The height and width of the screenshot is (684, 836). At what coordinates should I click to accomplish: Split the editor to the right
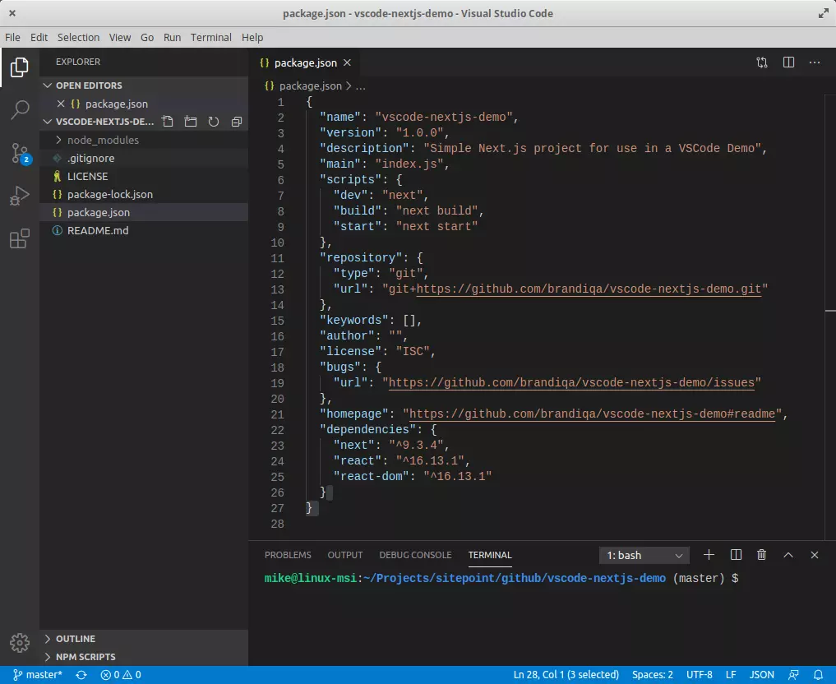(788, 62)
